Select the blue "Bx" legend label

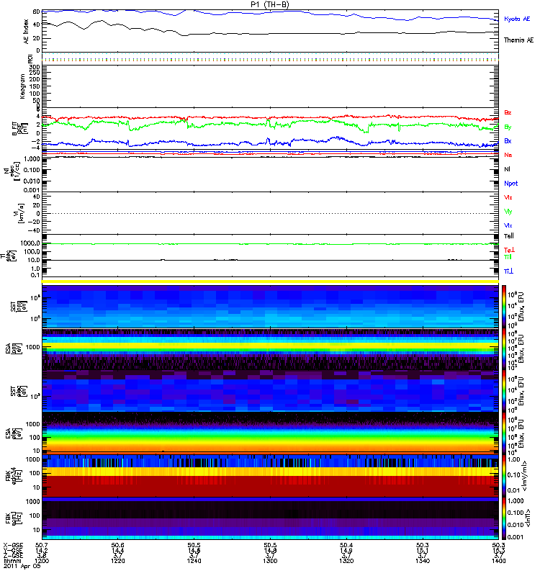508,140
